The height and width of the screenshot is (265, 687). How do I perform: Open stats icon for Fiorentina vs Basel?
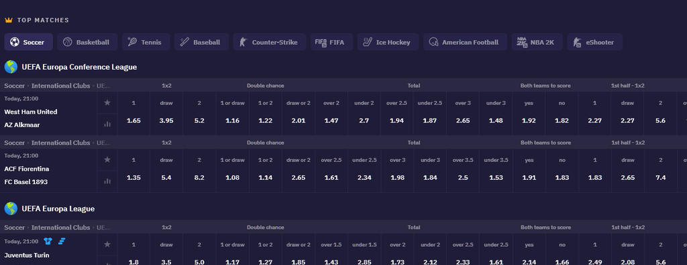click(x=107, y=181)
